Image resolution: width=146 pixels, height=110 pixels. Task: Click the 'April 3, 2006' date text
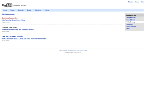pyautogui.click(x=5, y=32)
